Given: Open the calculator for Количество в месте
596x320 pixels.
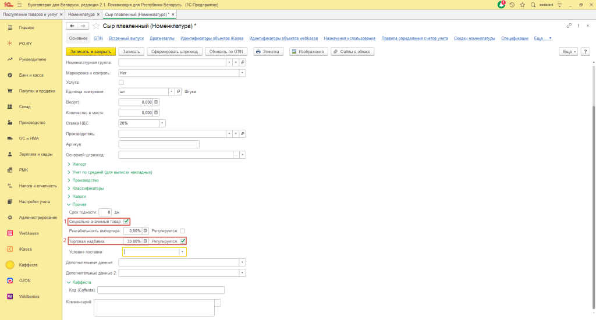Looking at the screenshot, I should [156, 113].
